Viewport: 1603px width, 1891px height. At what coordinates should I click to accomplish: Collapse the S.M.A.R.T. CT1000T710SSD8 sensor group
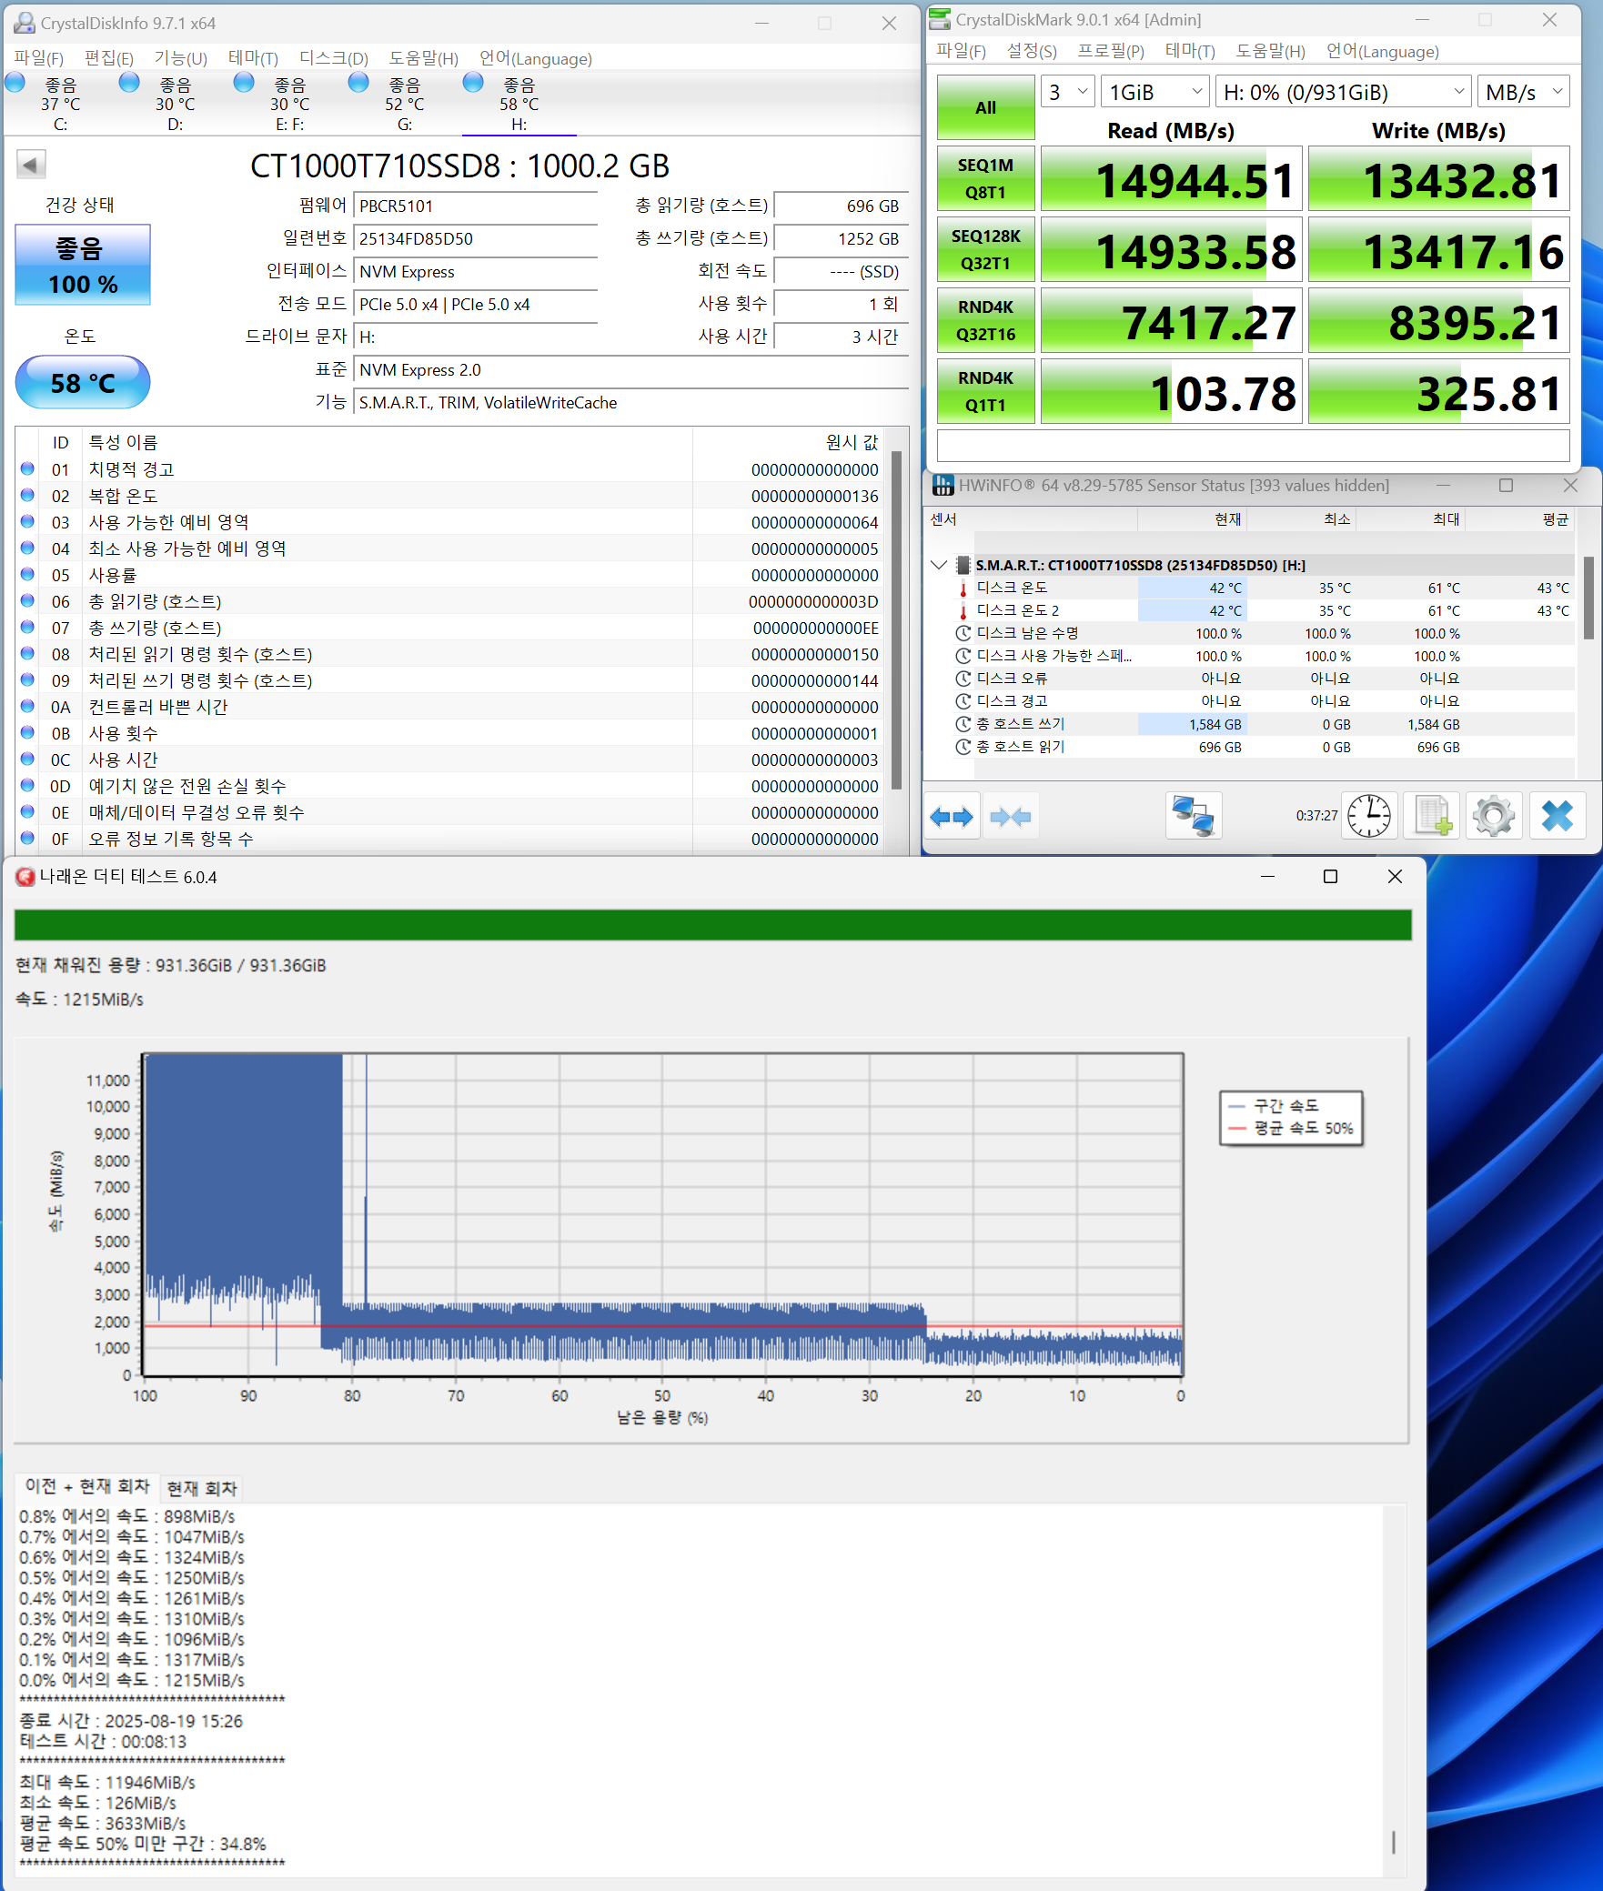939,565
